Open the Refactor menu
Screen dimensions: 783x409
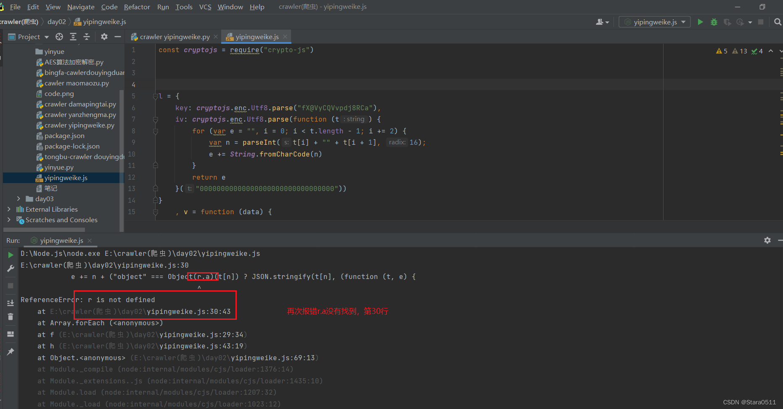coord(137,7)
